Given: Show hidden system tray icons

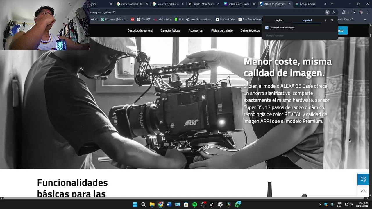Looking at the screenshot, I should click(x=320, y=204).
